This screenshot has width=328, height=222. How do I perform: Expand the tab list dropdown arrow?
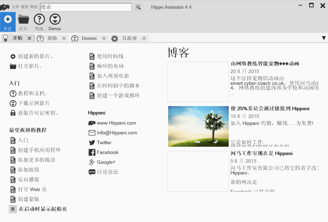coord(323,38)
